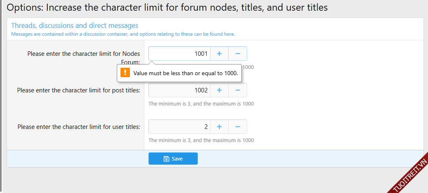Click the validation message about maximum 1000
This screenshot has height=193, width=428.
tap(185, 74)
